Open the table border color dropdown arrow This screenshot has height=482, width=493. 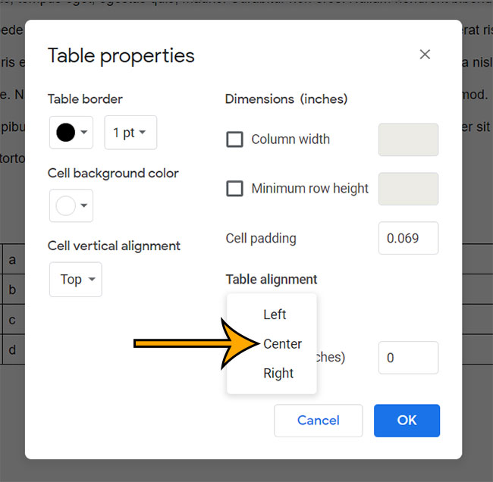point(84,132)
